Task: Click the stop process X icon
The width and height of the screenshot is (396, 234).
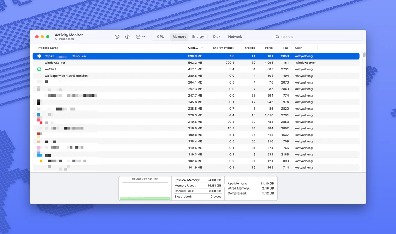Action: click(117, 37)
